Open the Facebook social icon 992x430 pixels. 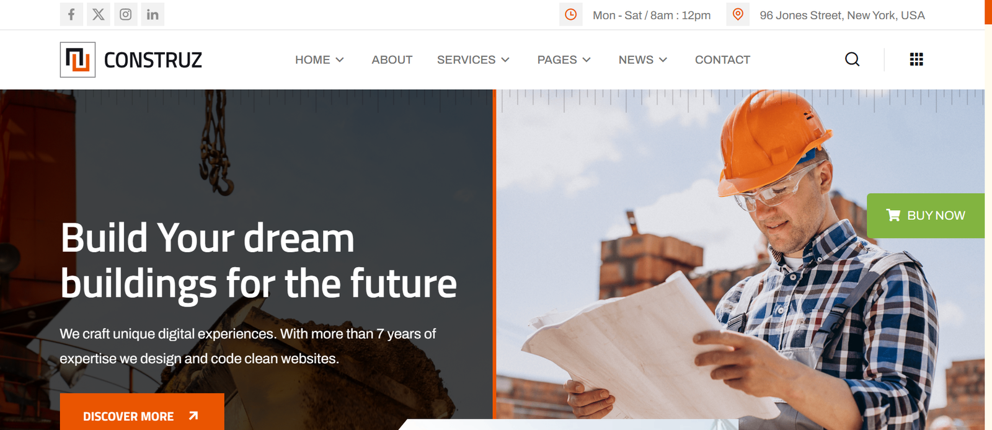click(71, 14)
